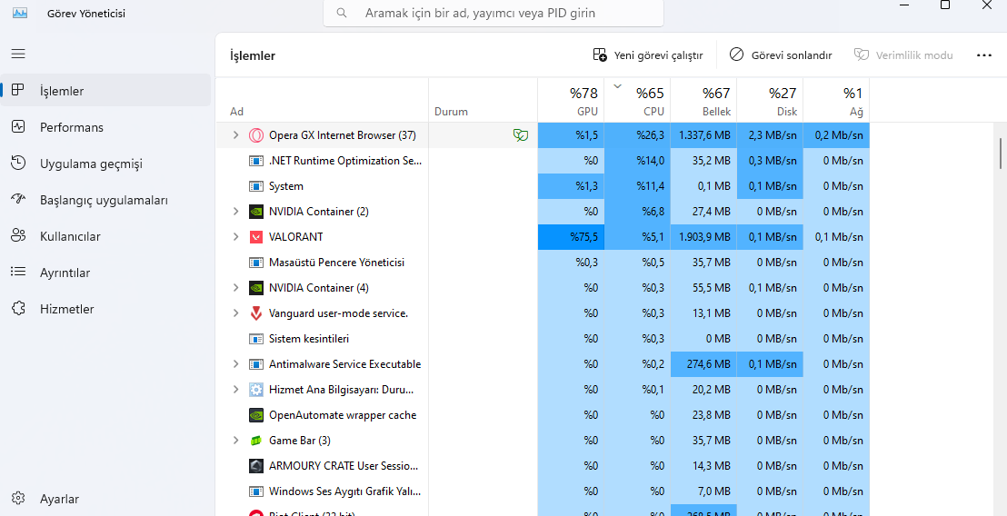This screenshot has width=1007, height=516.
Task: Switch to Ayrıntılar view
Action: pos(106,273)
